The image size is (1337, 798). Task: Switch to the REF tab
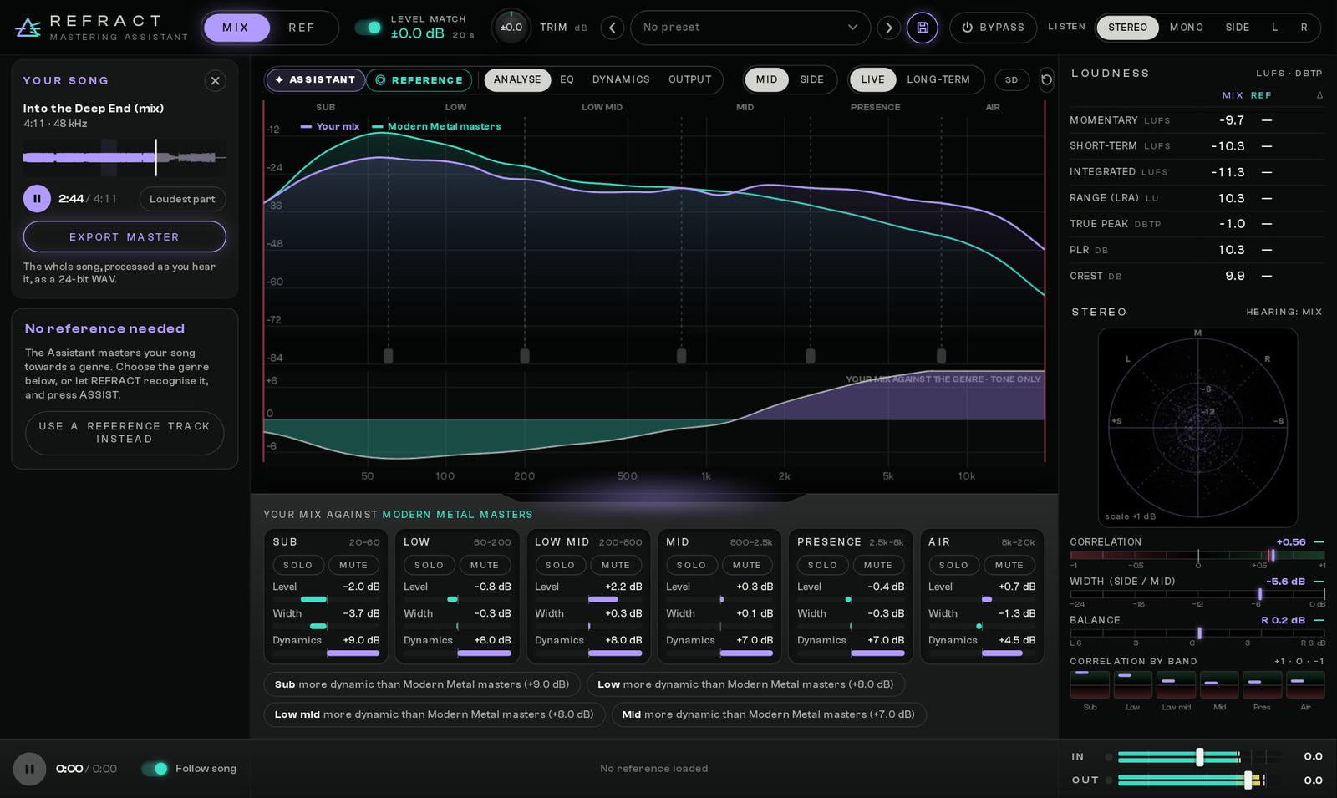[x=302, y=28]
